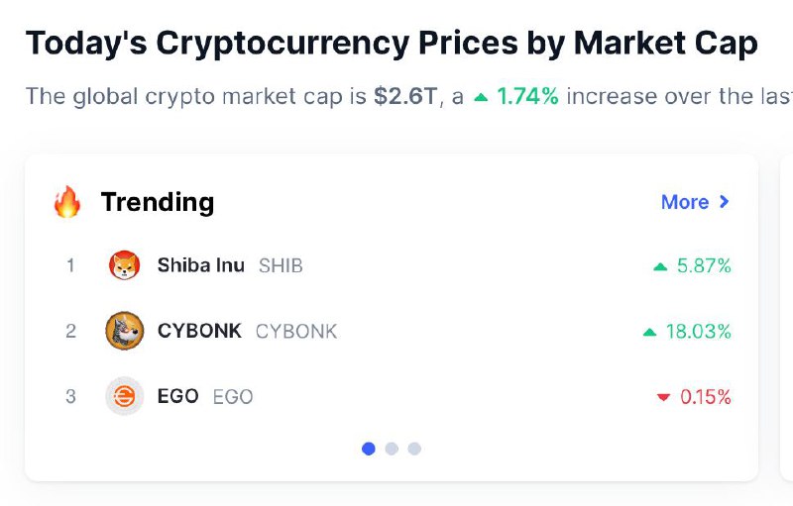
Task: Expand trending list via More chevron
Action: (x=725, y=201)
